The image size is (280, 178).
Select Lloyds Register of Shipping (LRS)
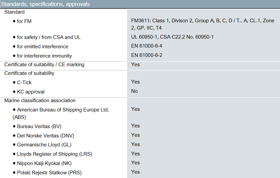point(55,154)
